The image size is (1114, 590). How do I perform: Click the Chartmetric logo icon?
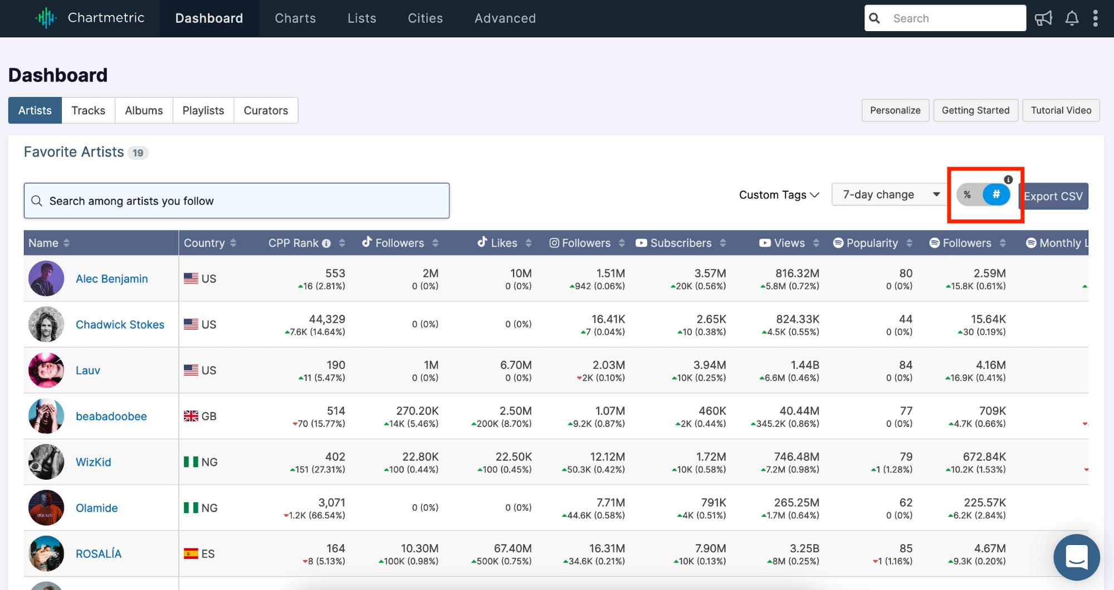[x=46, y=18]
